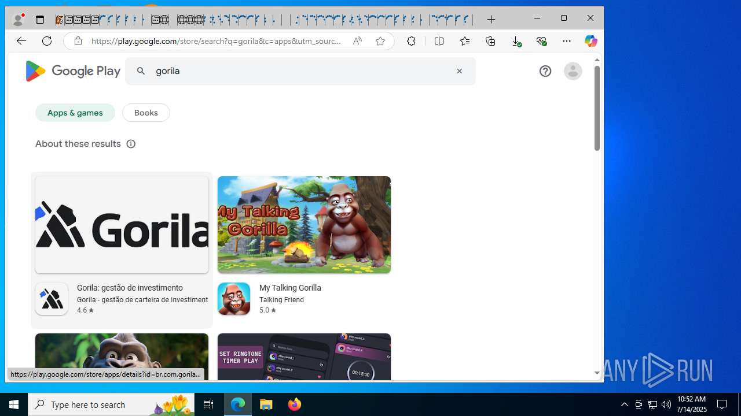Image resolution: width=741 pixels, height=416 pixels.
Task: Open the Google account avatar
Action: pos(573,71)
